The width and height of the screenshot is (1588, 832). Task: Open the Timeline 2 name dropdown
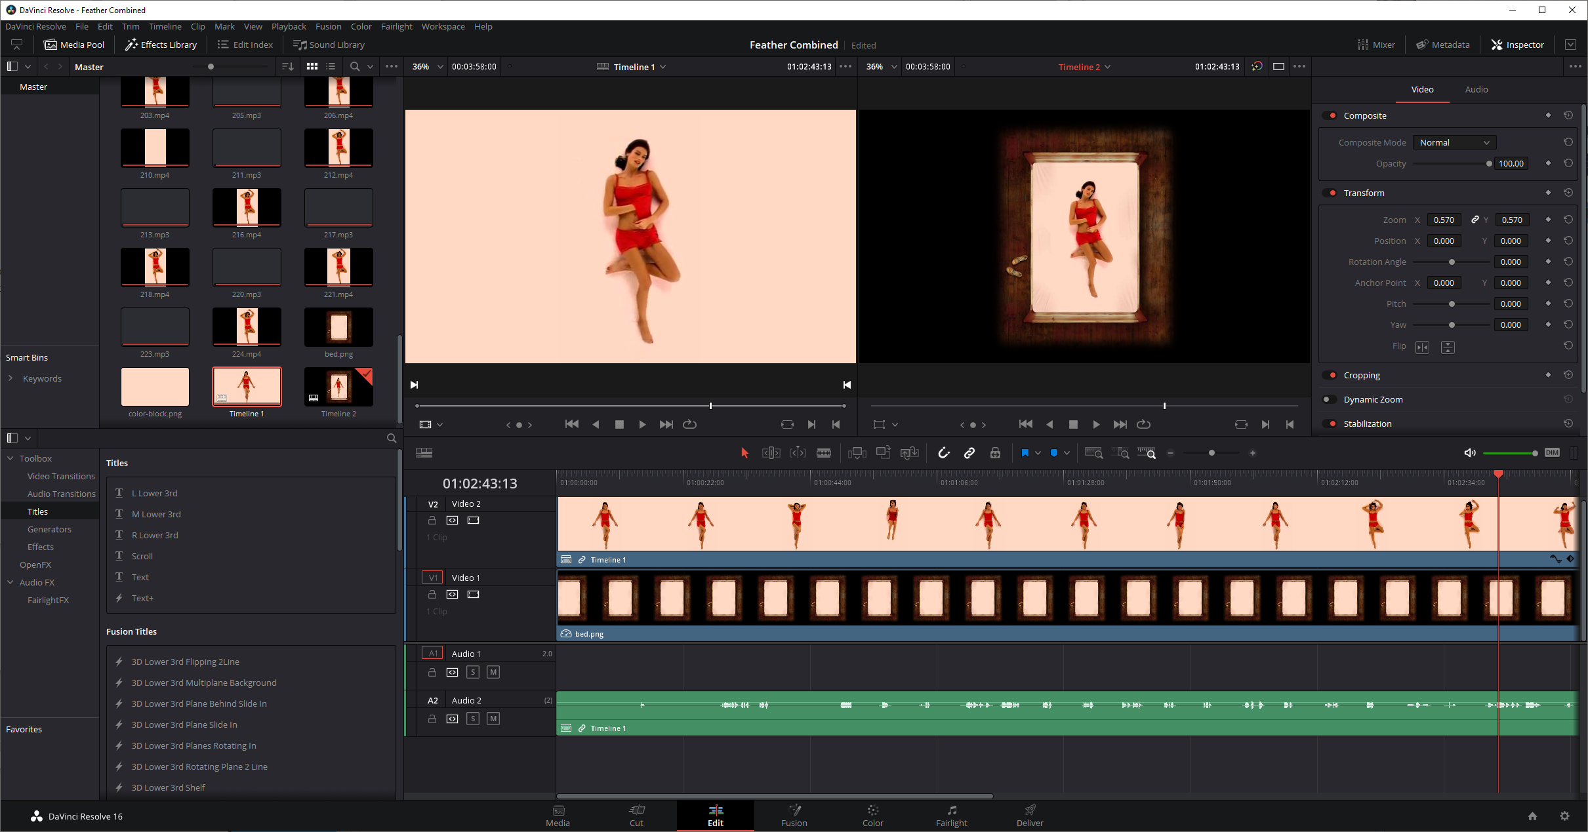[1108, 67]
